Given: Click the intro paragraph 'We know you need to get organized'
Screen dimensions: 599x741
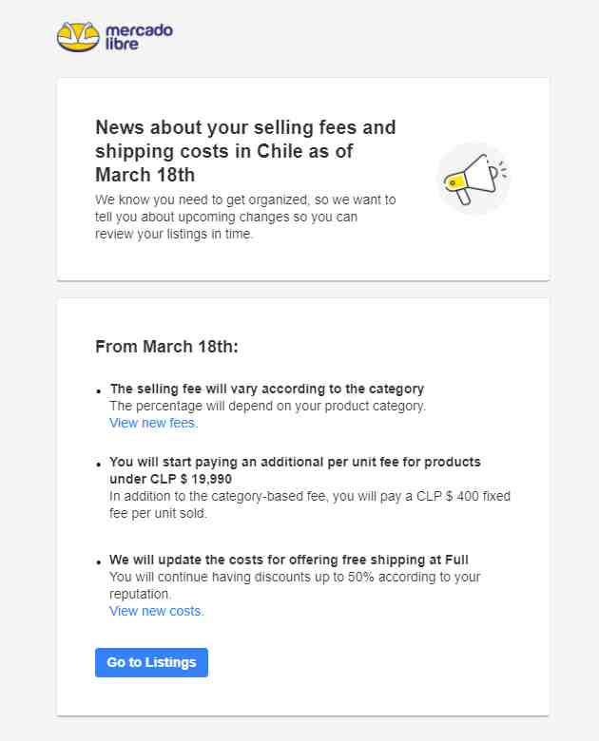Looking at the screenshot, I should point(245,217).
